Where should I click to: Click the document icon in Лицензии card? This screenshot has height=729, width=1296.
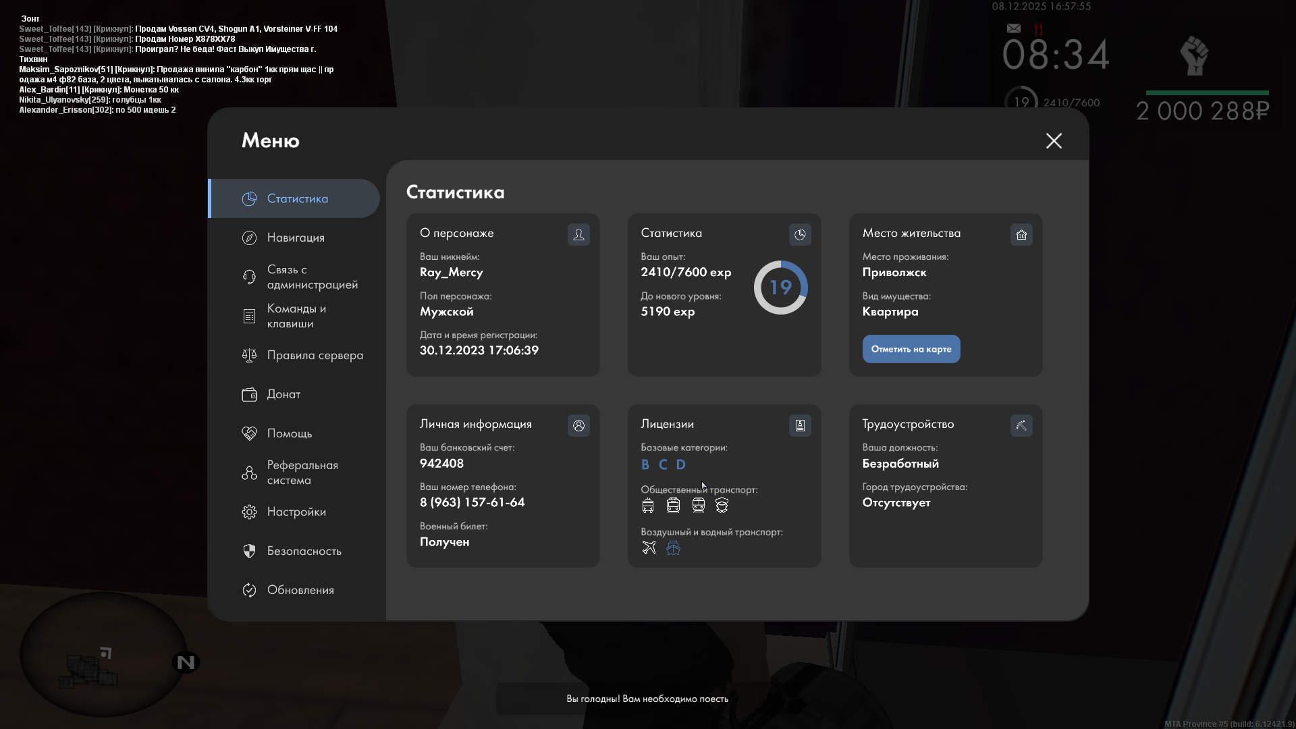[800, 425]
